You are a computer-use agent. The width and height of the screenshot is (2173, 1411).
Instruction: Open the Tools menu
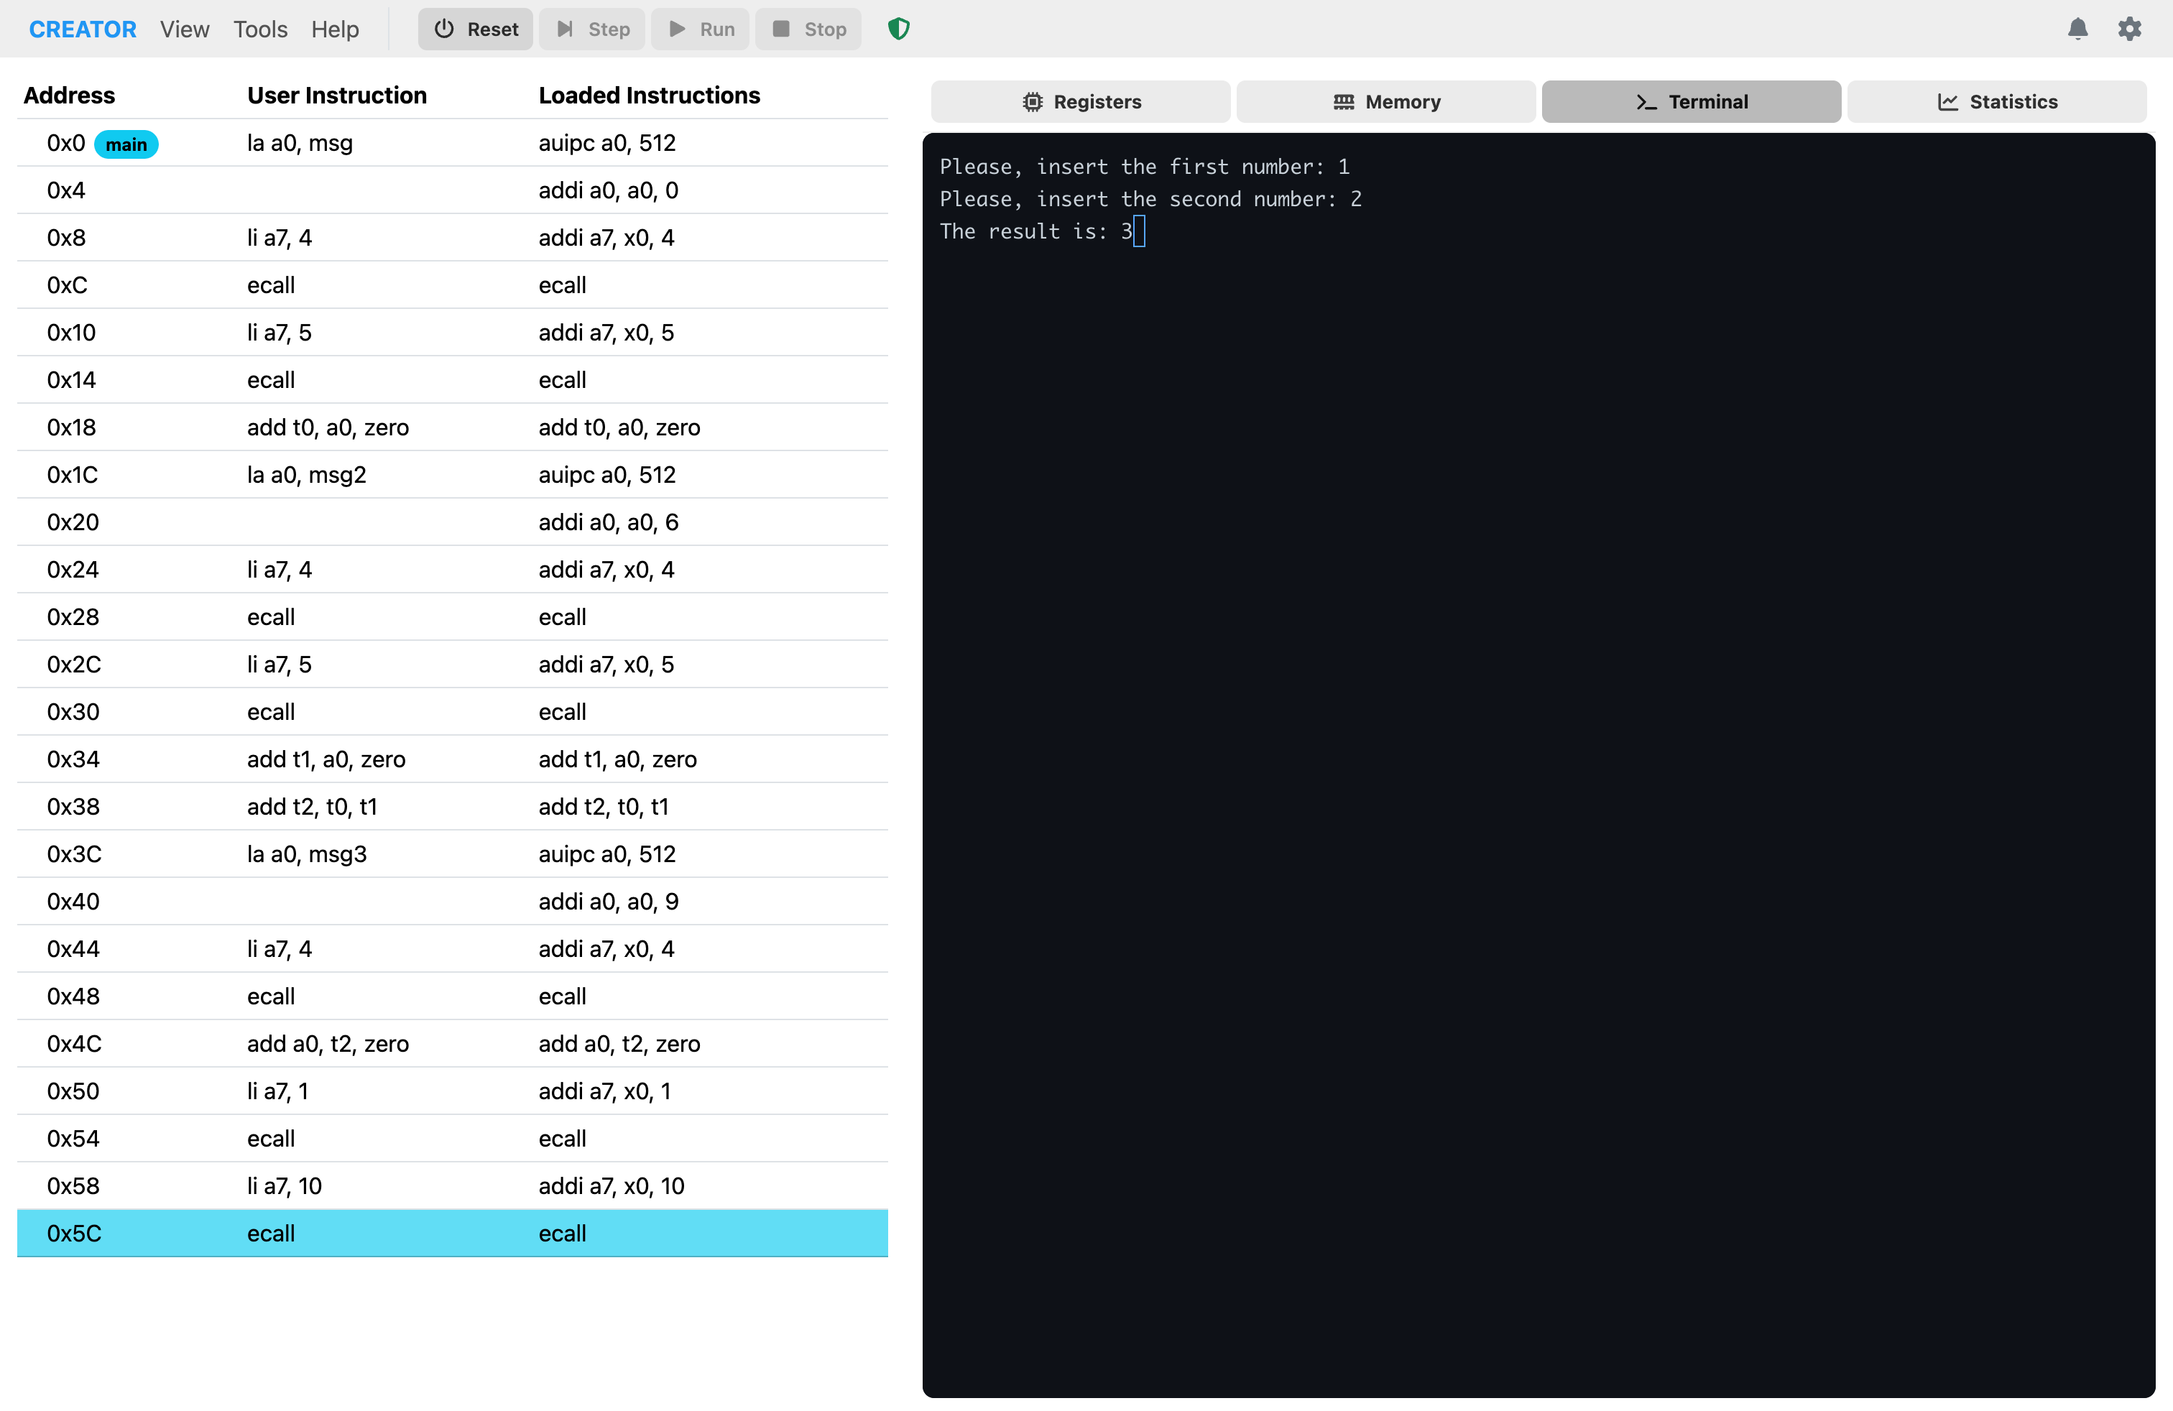tap(260, 28)
